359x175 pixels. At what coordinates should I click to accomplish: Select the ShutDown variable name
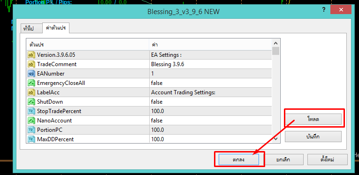[x=50, y=102]
